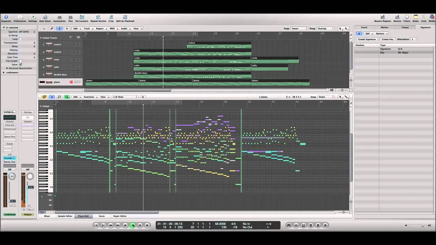Uncheck the Score checkbox
The height and width of the screenshot is (245, 436).
pos(20,64)
